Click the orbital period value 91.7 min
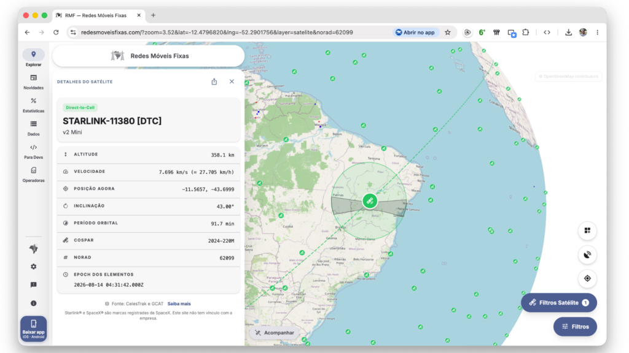Screen dimensions: 629x353 coord(222,224)
